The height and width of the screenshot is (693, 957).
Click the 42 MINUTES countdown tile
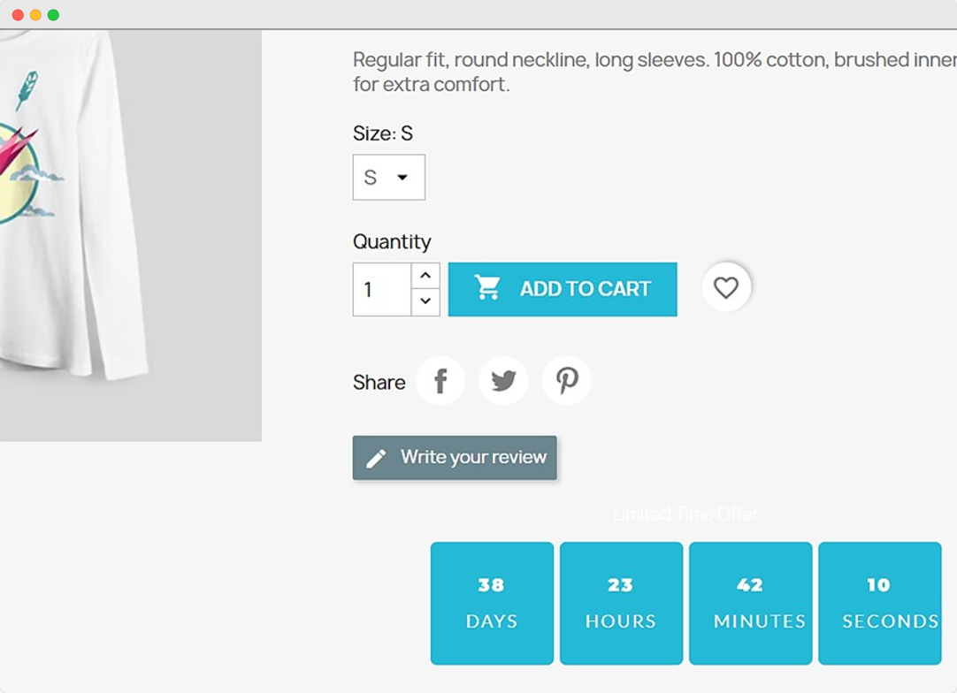(750, 603)
